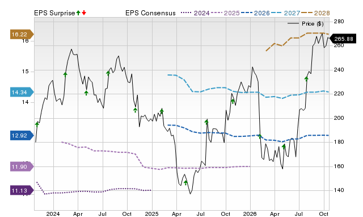Select the EPS surprise arrow for November 2024
The height and width of the screenshot is (217, 363).
pos(135,110)
